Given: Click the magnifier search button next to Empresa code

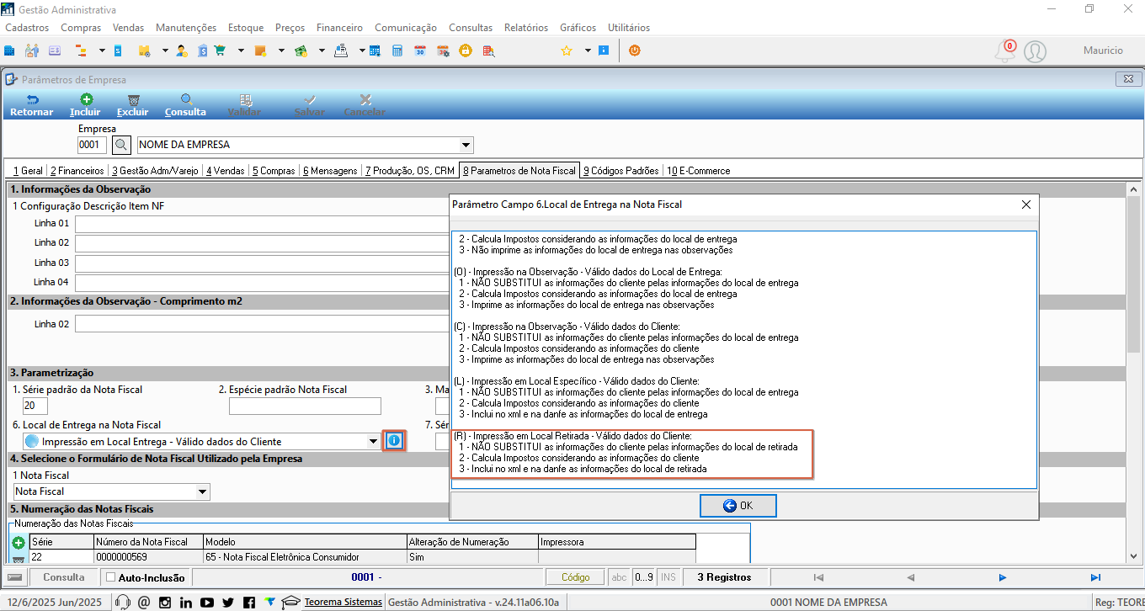Looking at the screenshot, I should coord(121,145).
